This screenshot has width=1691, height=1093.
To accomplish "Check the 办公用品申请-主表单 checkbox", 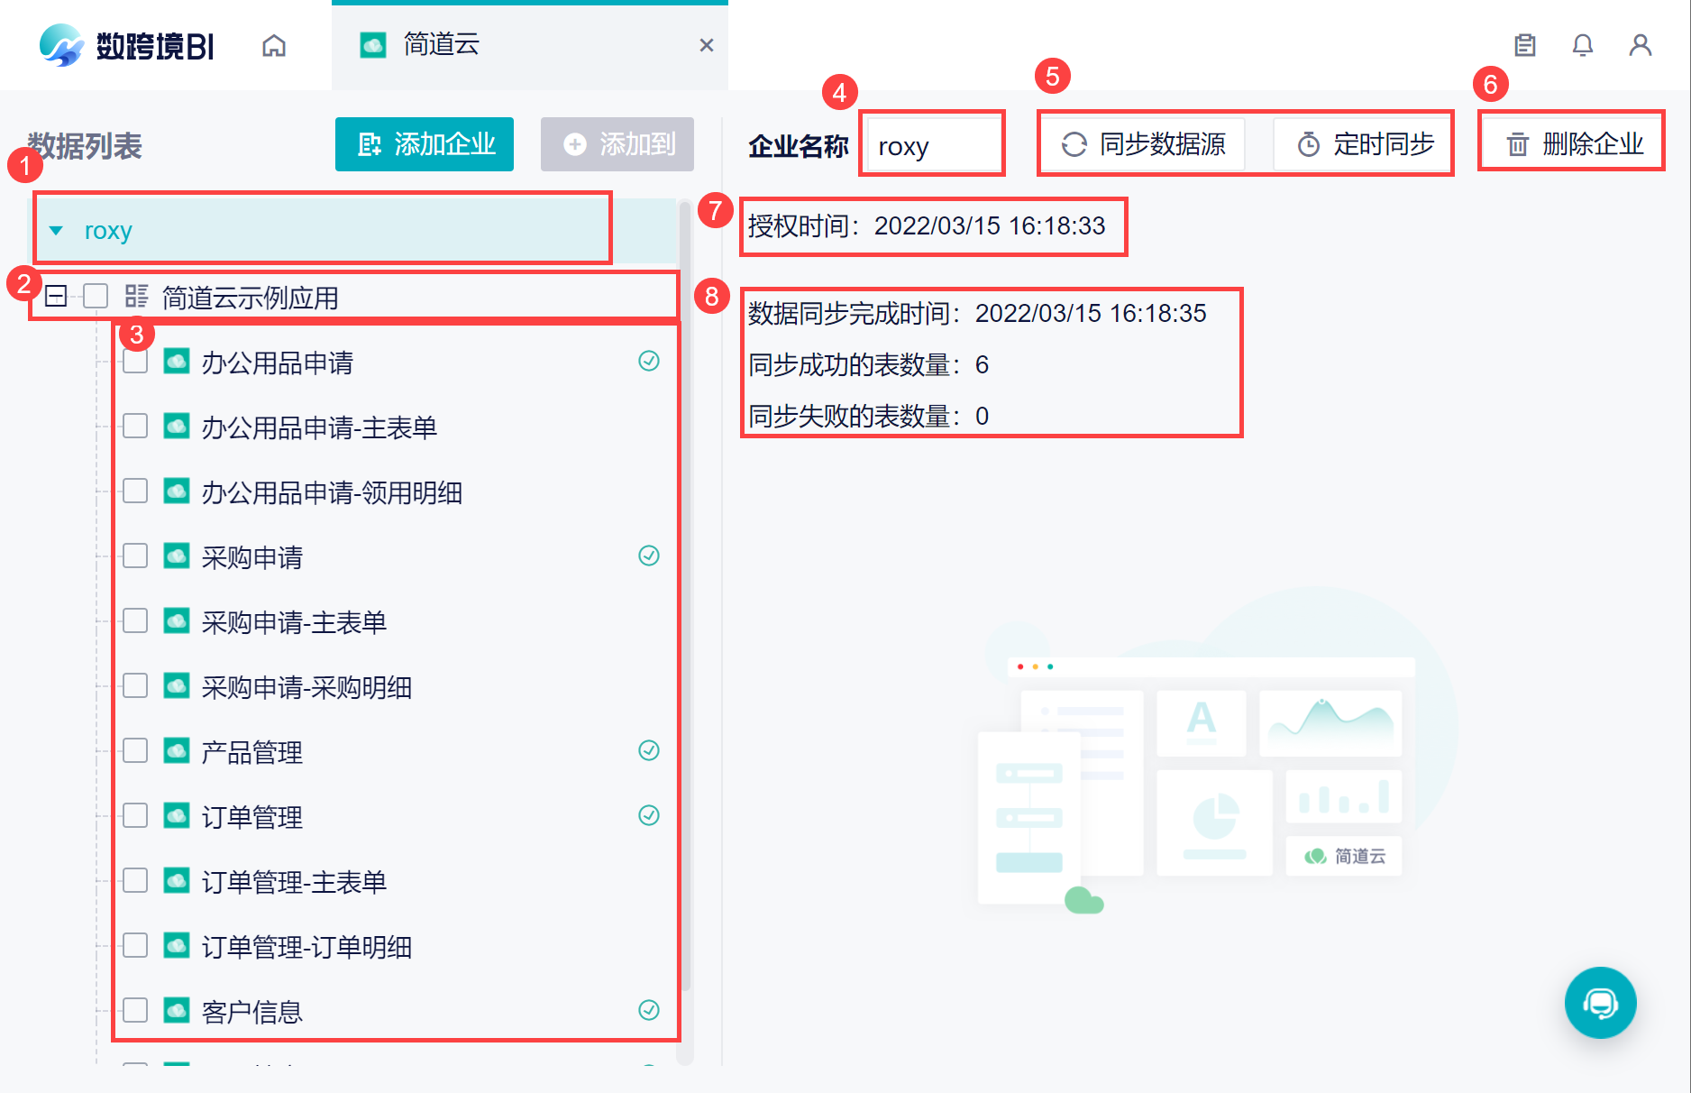I will [135, 426].
